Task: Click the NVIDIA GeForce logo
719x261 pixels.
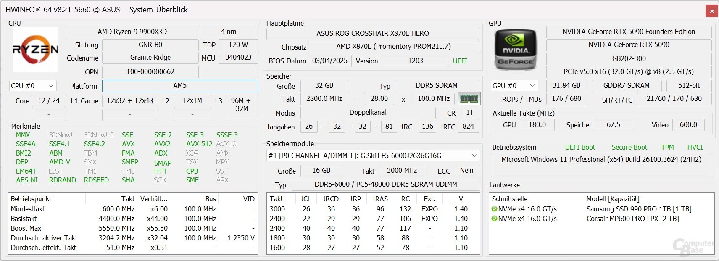Action: point(515,50)
